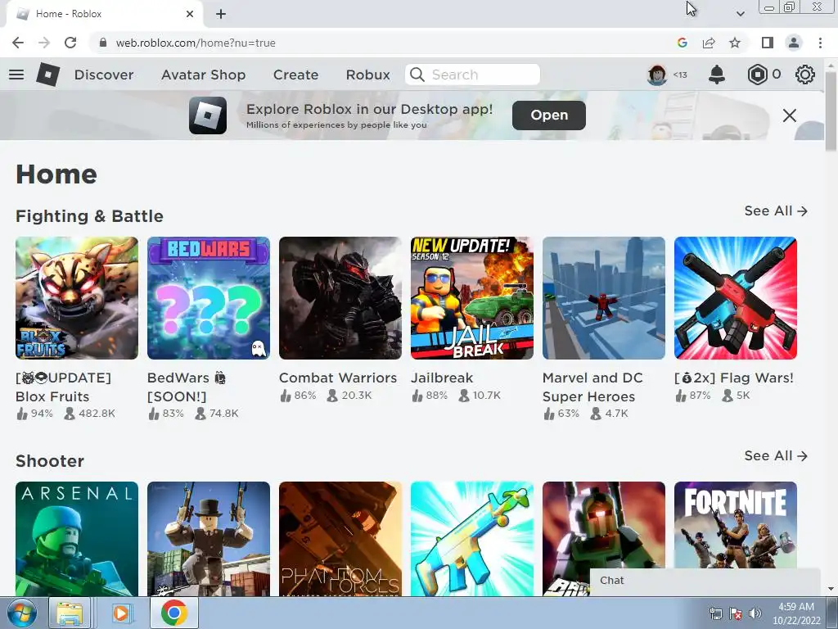Image resolution: width=838 pixels, height=629 pixels.
Task: Click the Chrome taskbar icon
Action: 174,613
